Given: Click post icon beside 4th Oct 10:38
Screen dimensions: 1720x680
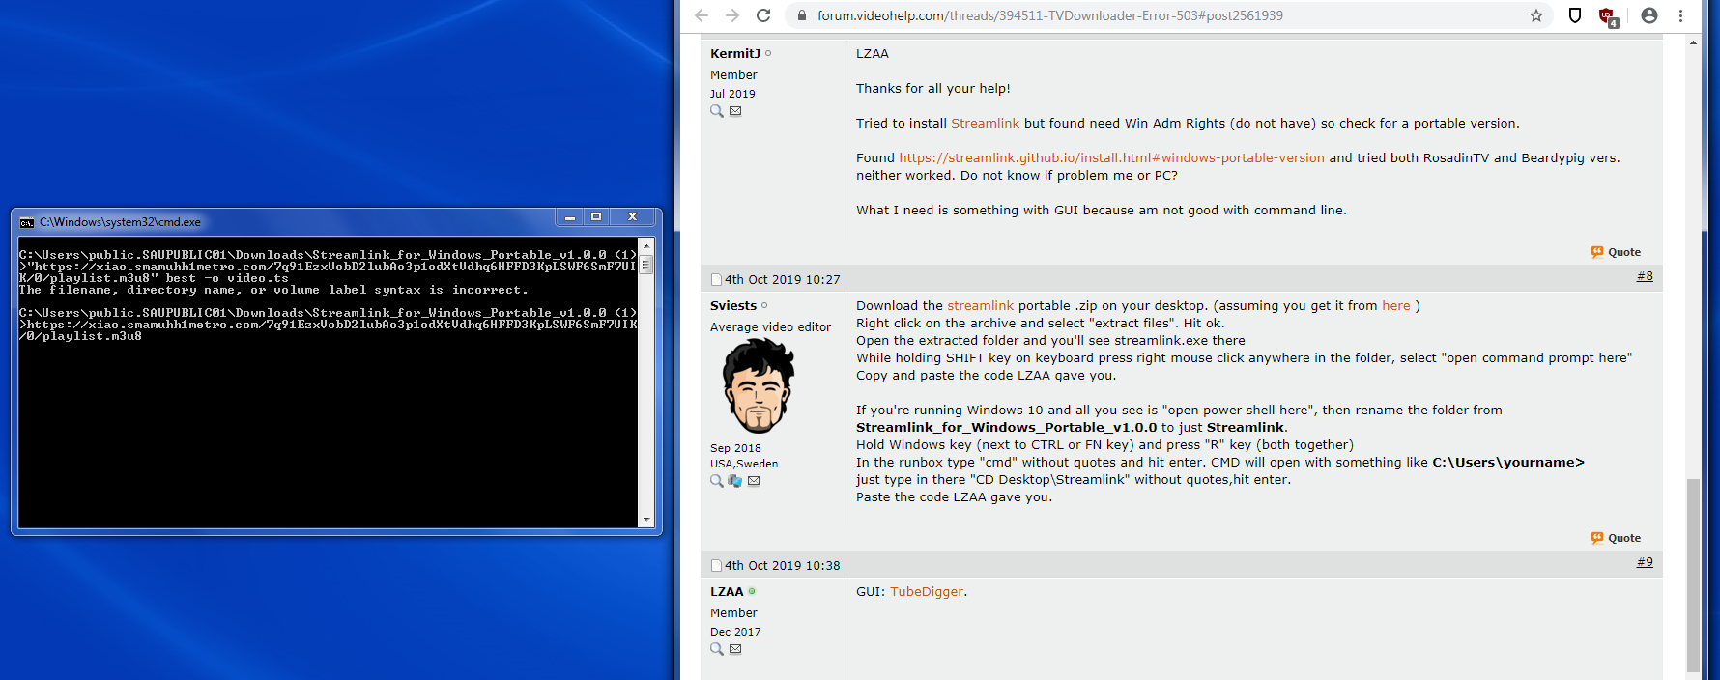Looking at the screenshot, I should (x=717, y=566).
